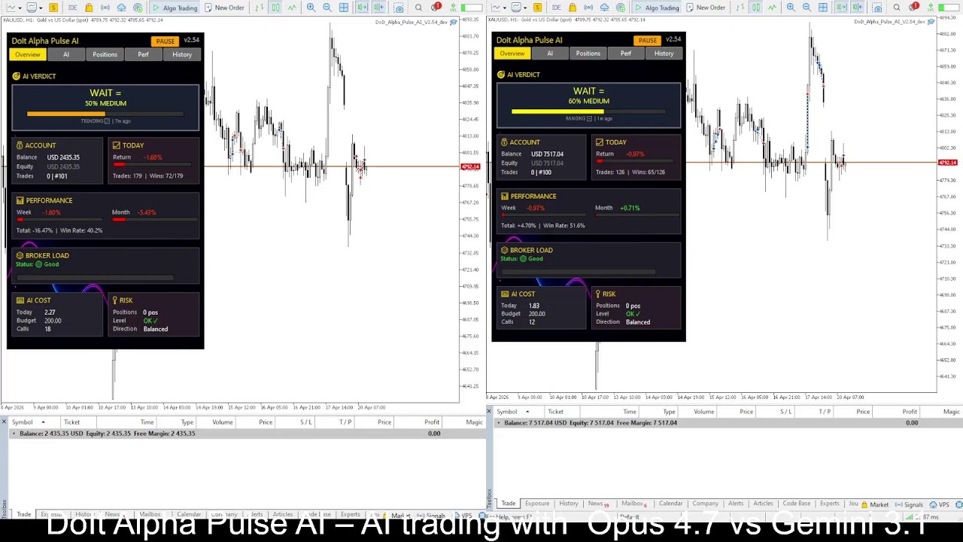Image resolution: width=963 pixels, height=542 pixels.
Task: Open Exposure tab in right Toolbox
Action: 537,504
